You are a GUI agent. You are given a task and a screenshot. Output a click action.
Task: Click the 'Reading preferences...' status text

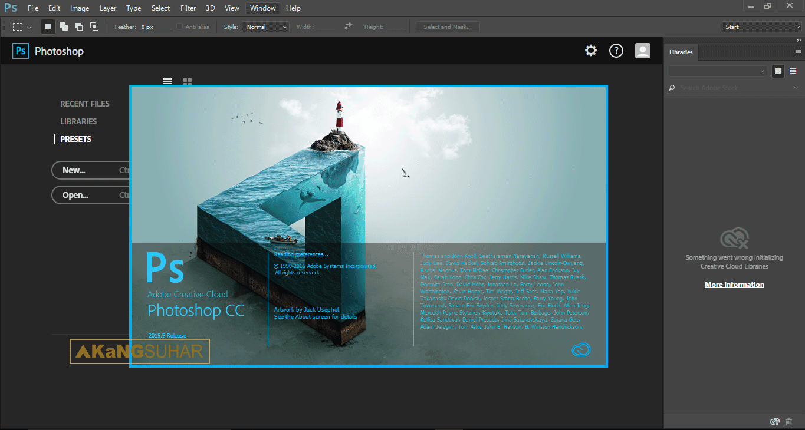click(301, 254)
